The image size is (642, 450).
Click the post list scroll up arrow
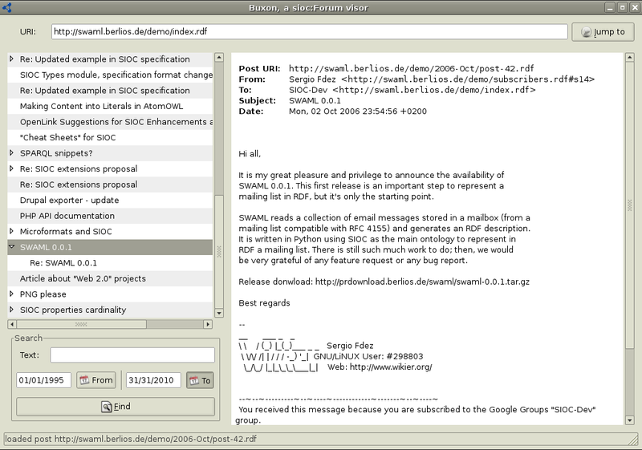pyautogui.click(x=219, y=57)
